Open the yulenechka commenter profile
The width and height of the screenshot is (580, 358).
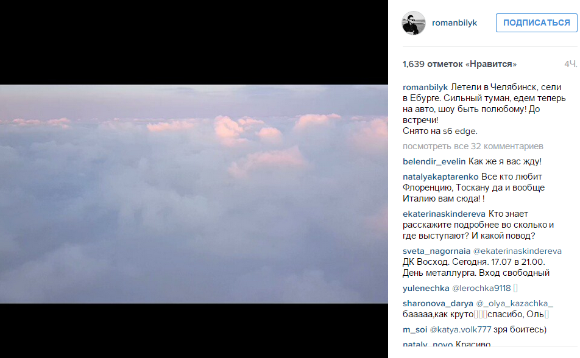[x=426, y=289]
